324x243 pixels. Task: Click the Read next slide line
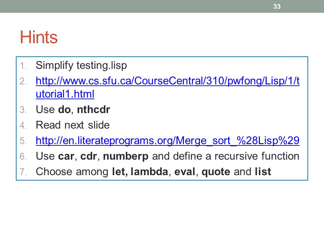coord(73,125)
